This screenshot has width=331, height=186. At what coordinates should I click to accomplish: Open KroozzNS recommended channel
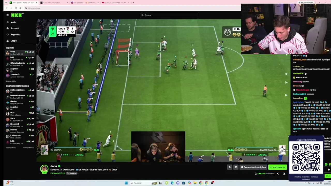pyautogui.click(x=20, y=125)
